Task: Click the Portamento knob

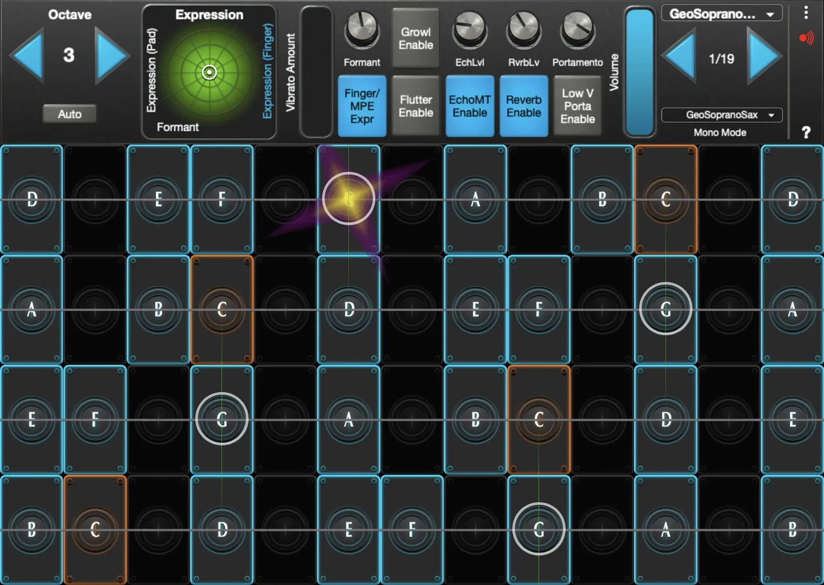Action: click(x=577, y=30)
